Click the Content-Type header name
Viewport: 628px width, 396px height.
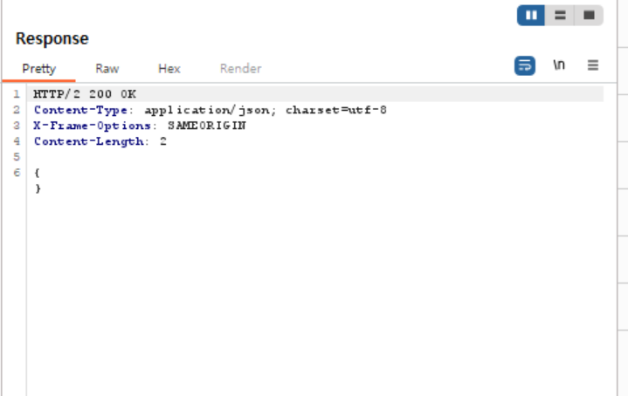pos(80,110)
